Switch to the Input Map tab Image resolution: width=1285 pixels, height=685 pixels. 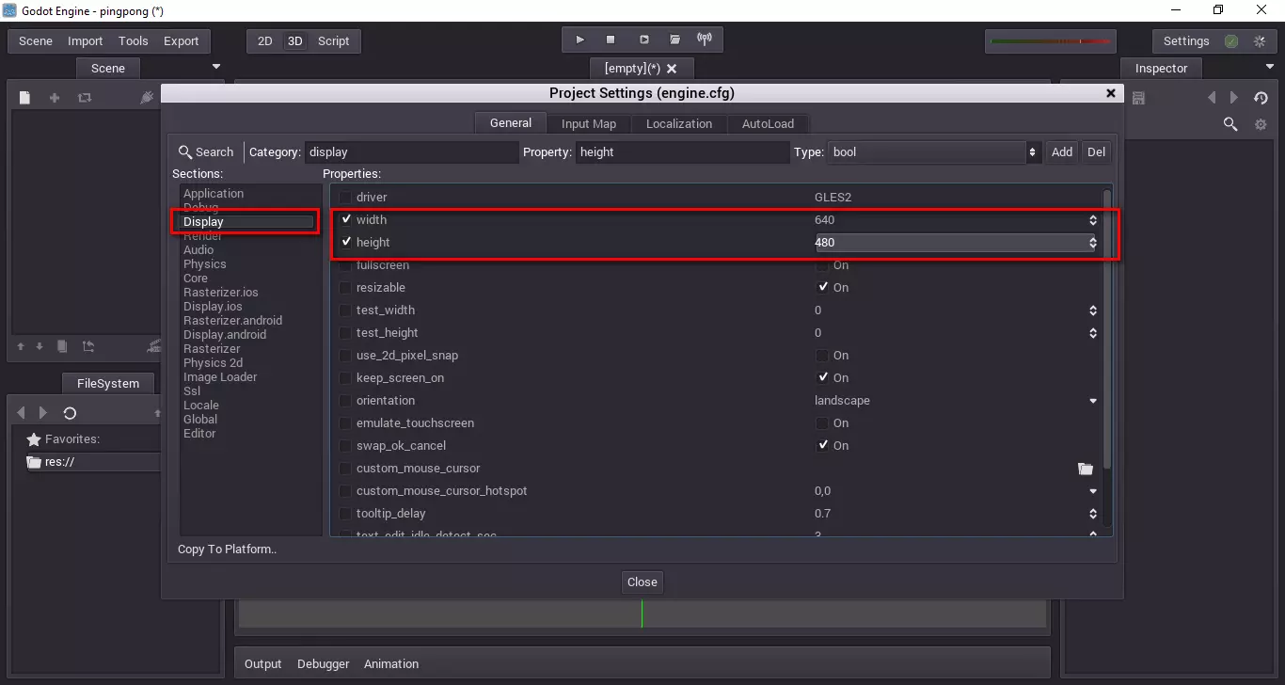coord(588,124)
